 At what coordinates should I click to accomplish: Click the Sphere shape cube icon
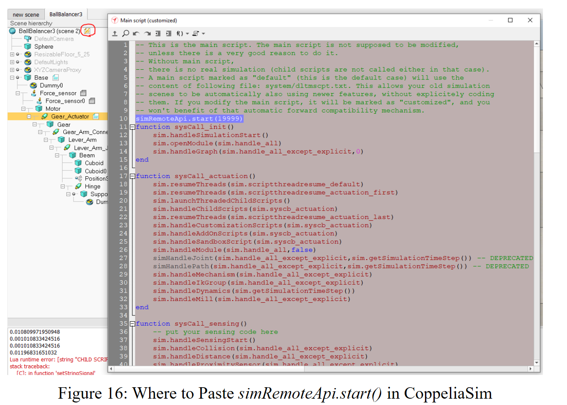[x=28, y=47]
